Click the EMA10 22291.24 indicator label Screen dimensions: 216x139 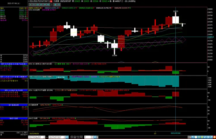(x=52, y=8)
